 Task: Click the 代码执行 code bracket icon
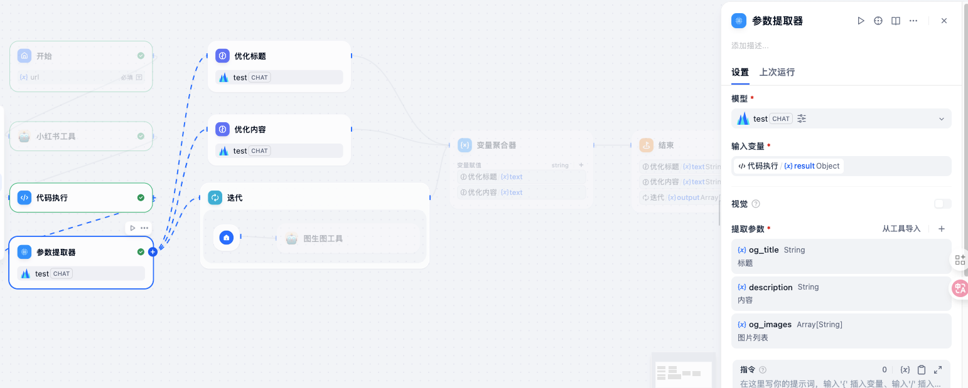[x=24, y=197]
